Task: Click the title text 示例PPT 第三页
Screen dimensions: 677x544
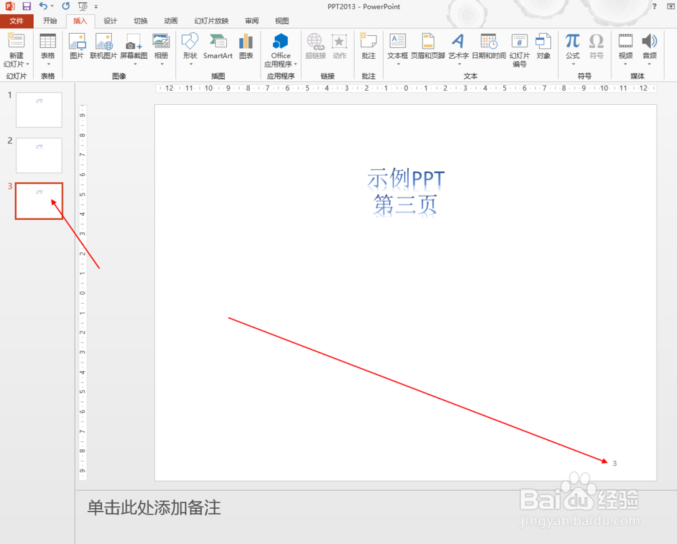Action: point(406,191)
